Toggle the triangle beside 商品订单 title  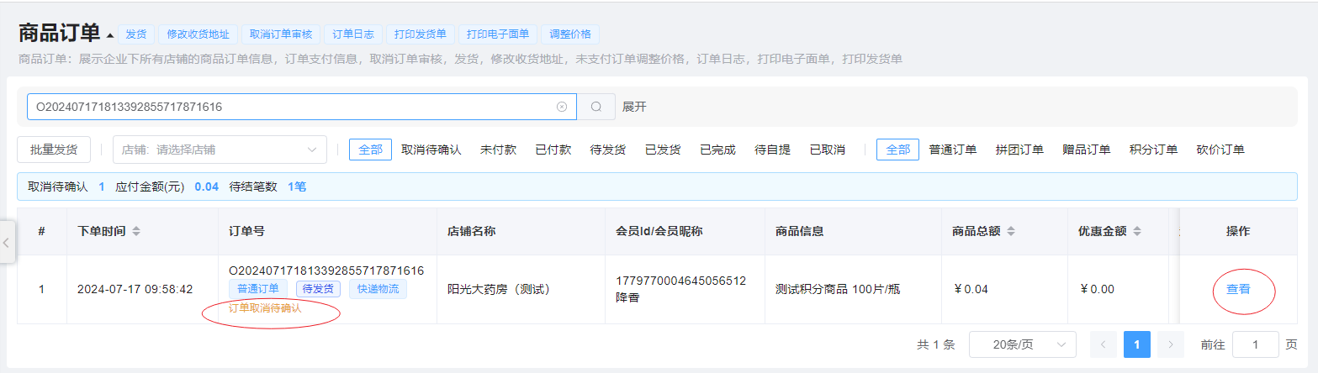[109, 36]
